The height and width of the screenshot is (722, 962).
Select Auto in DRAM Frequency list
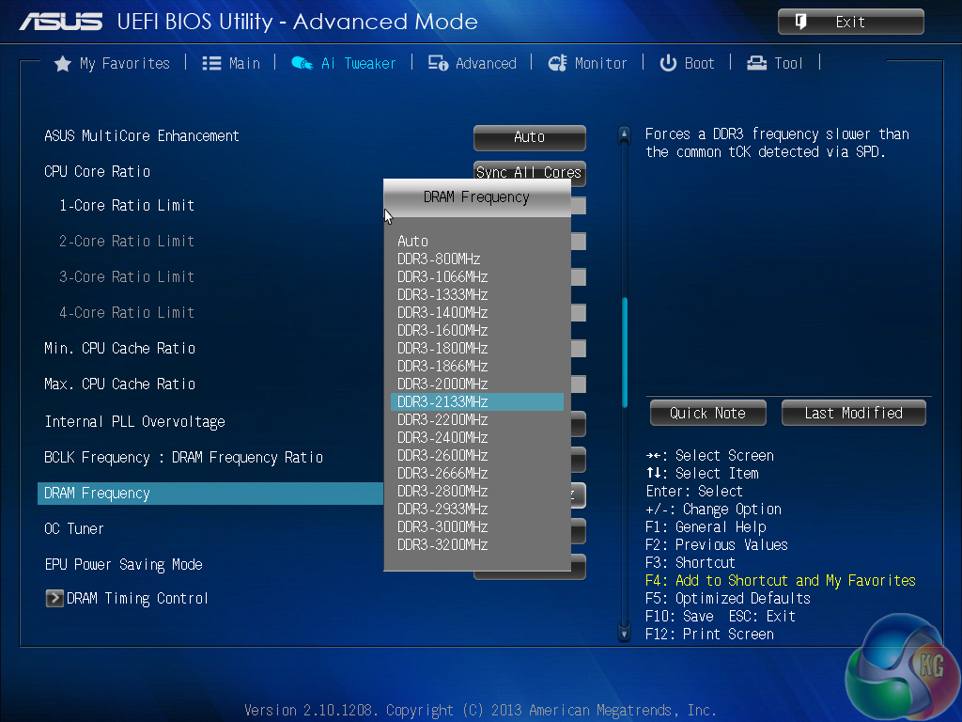[476, 242]
